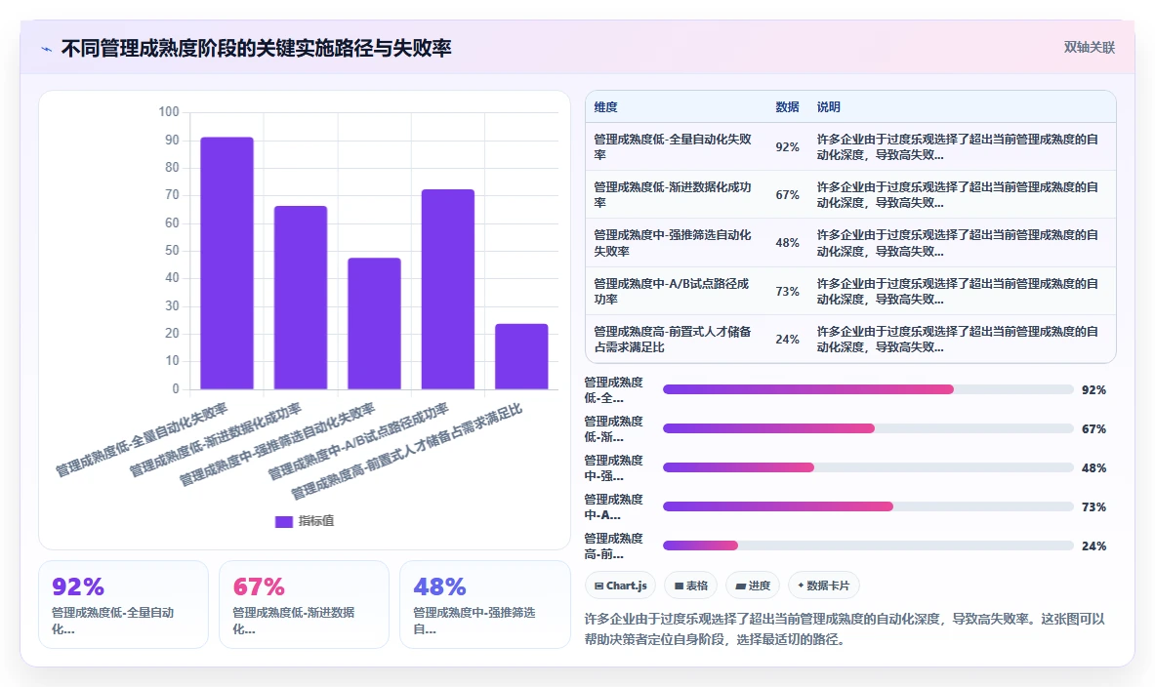The height and width of the screenshot is (687, 1155).
Task: Click the chart title 不同管理成熟度阶段的关键实施路径与失败率
Action: point(256,49)
